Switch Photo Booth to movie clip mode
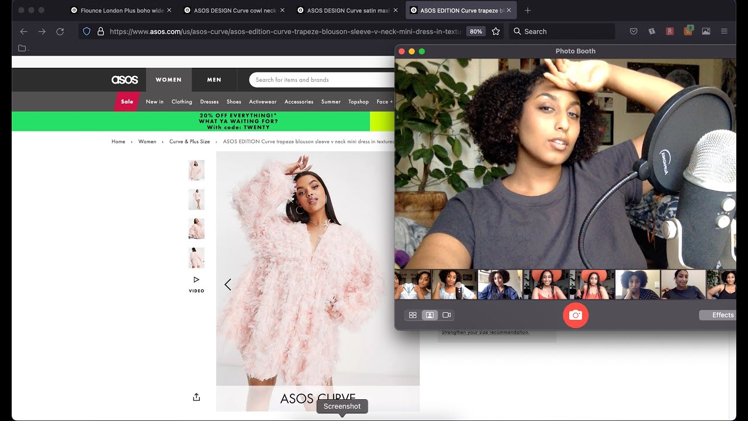 coord(446,315)
